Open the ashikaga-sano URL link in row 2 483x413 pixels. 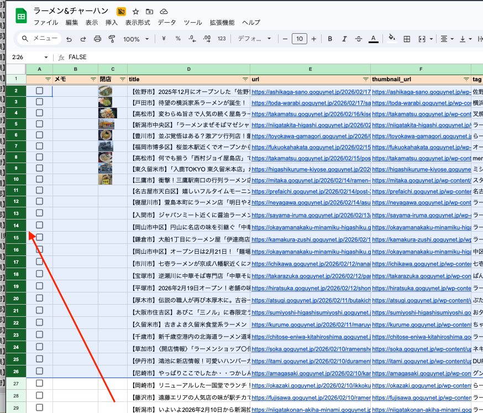(x=310, y=91)
